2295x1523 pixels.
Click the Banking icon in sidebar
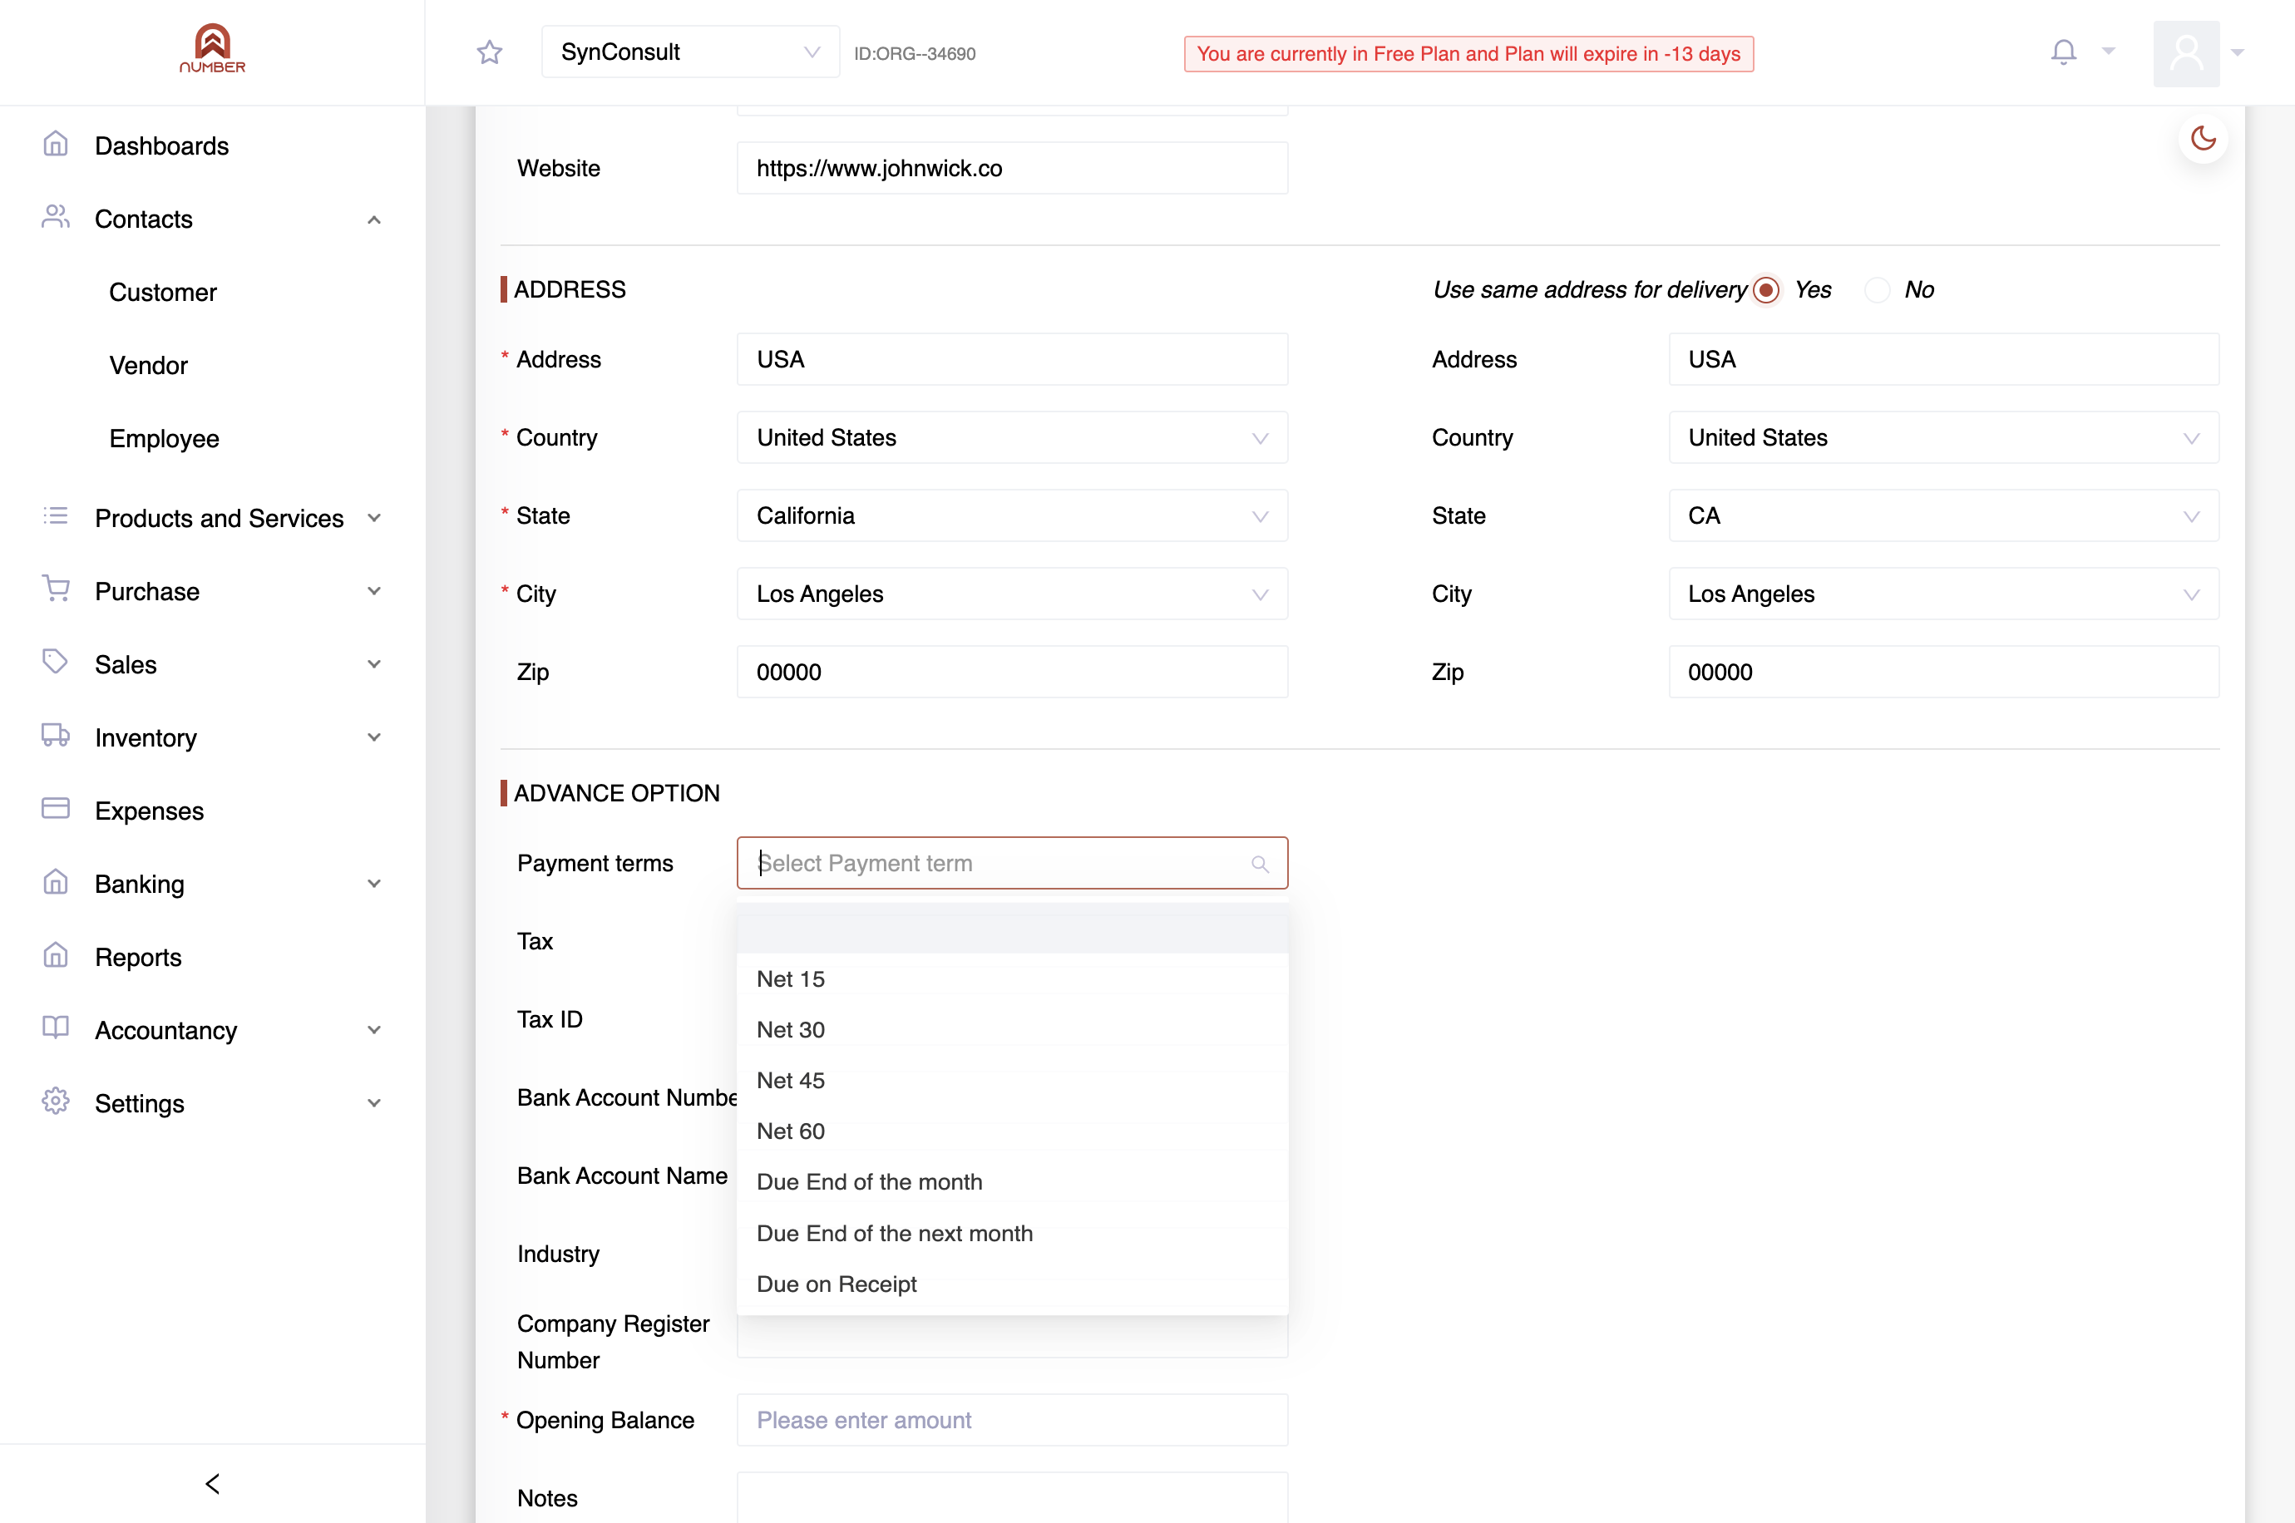(x=56, y=882)
